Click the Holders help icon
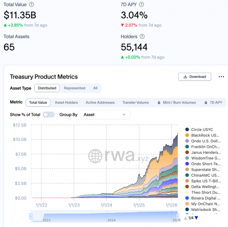The width and height of the screenshot is (228, 227). click(142, 37)
